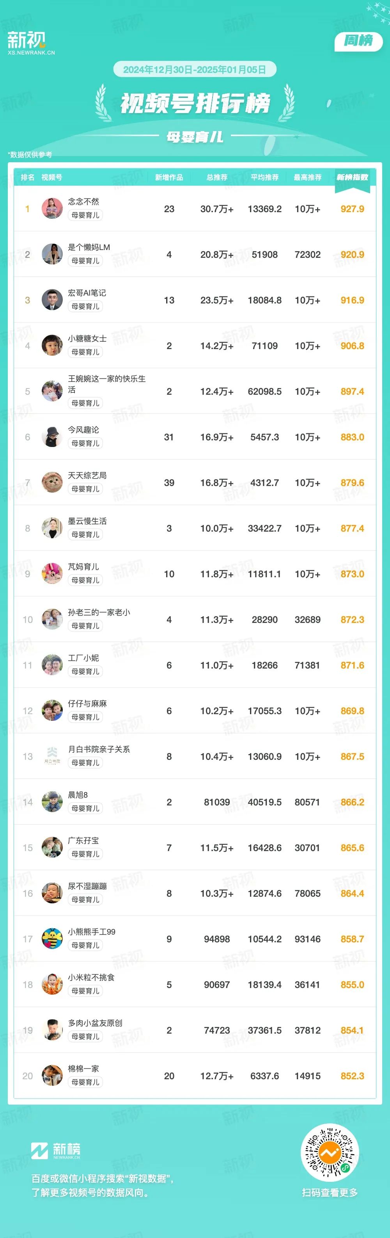Open 孙老三的一家老小 account name
This screenshot has width=390, height=1238.
point(99,612)
